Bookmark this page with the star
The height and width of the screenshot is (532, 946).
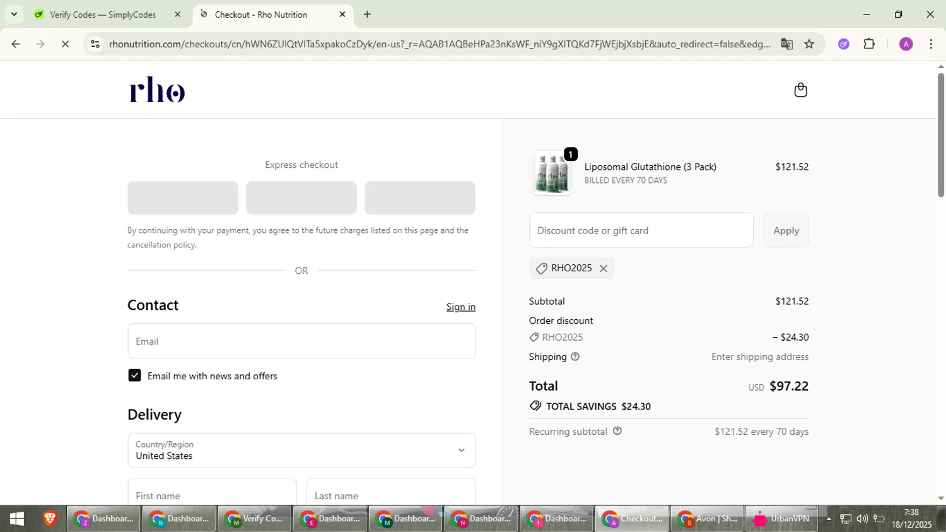point(809,44)
